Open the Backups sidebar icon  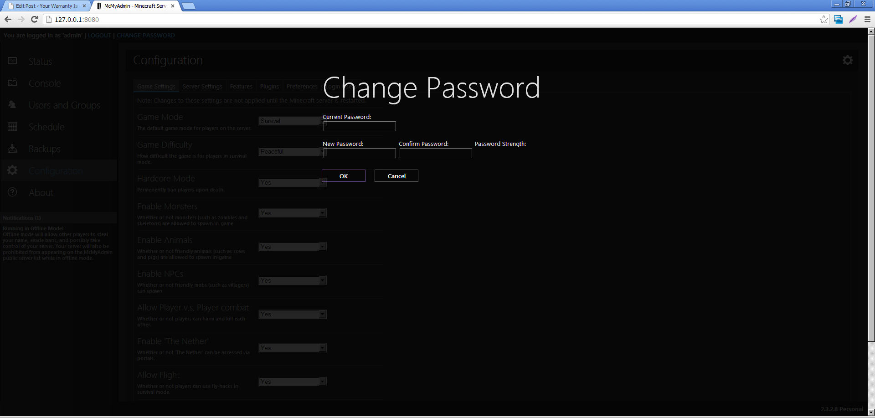[12, 148]
